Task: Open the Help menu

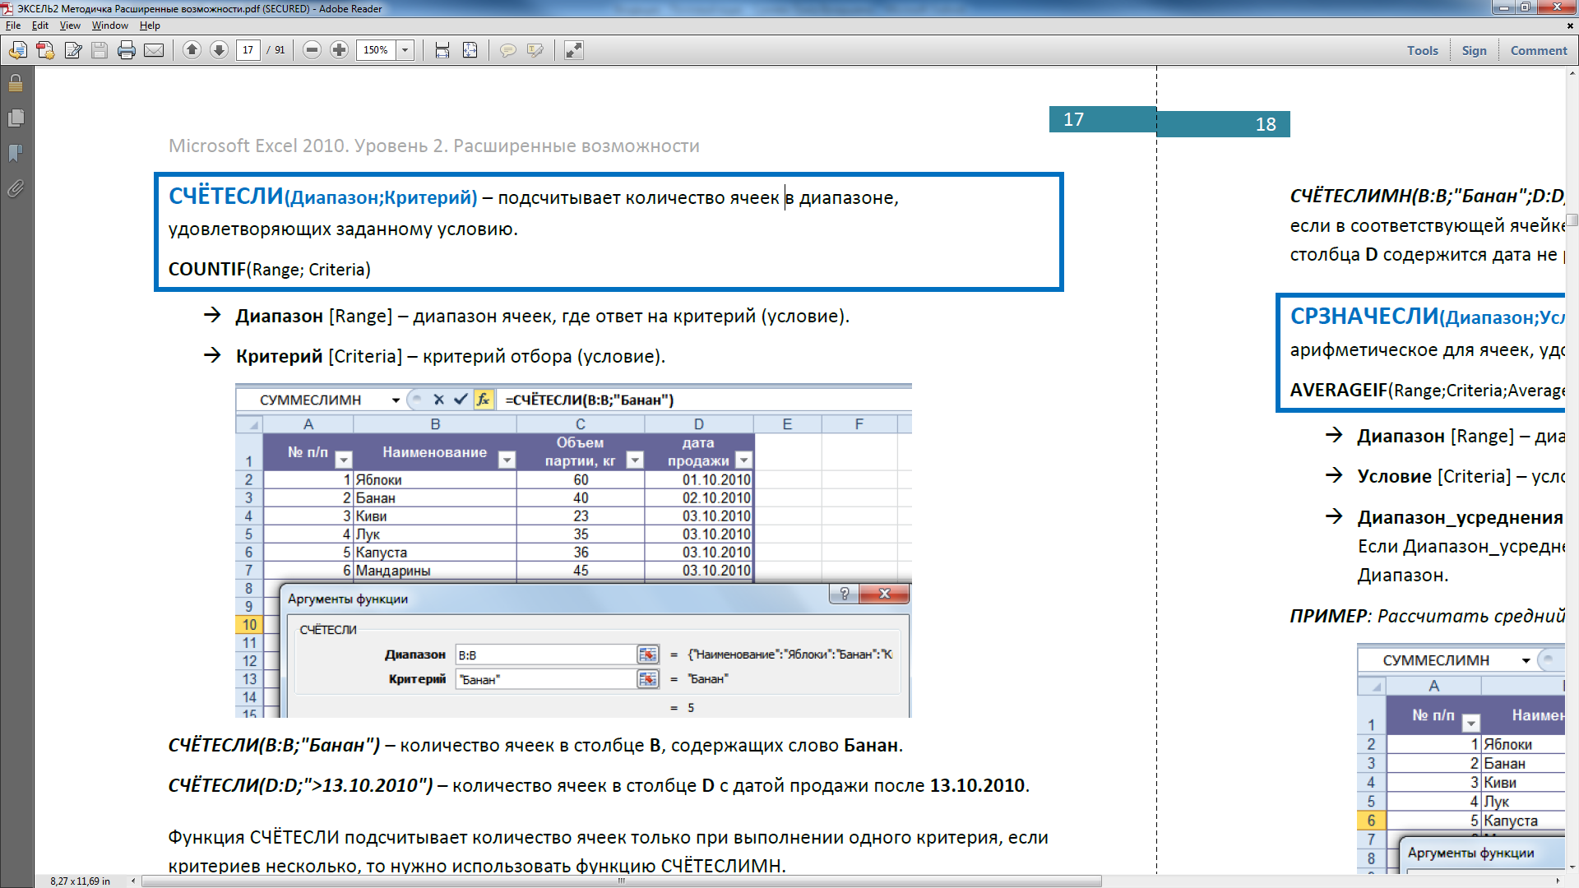Action: 150,25
